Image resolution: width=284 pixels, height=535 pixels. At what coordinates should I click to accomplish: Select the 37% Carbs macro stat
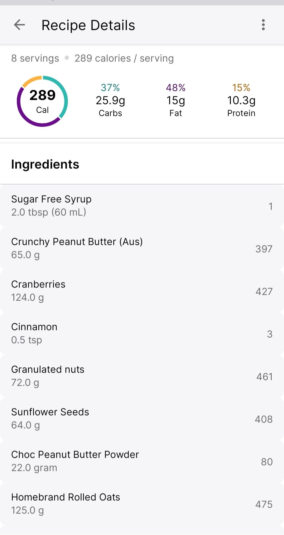coord(110,100)
